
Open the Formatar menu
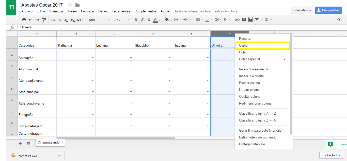[88, 11]
